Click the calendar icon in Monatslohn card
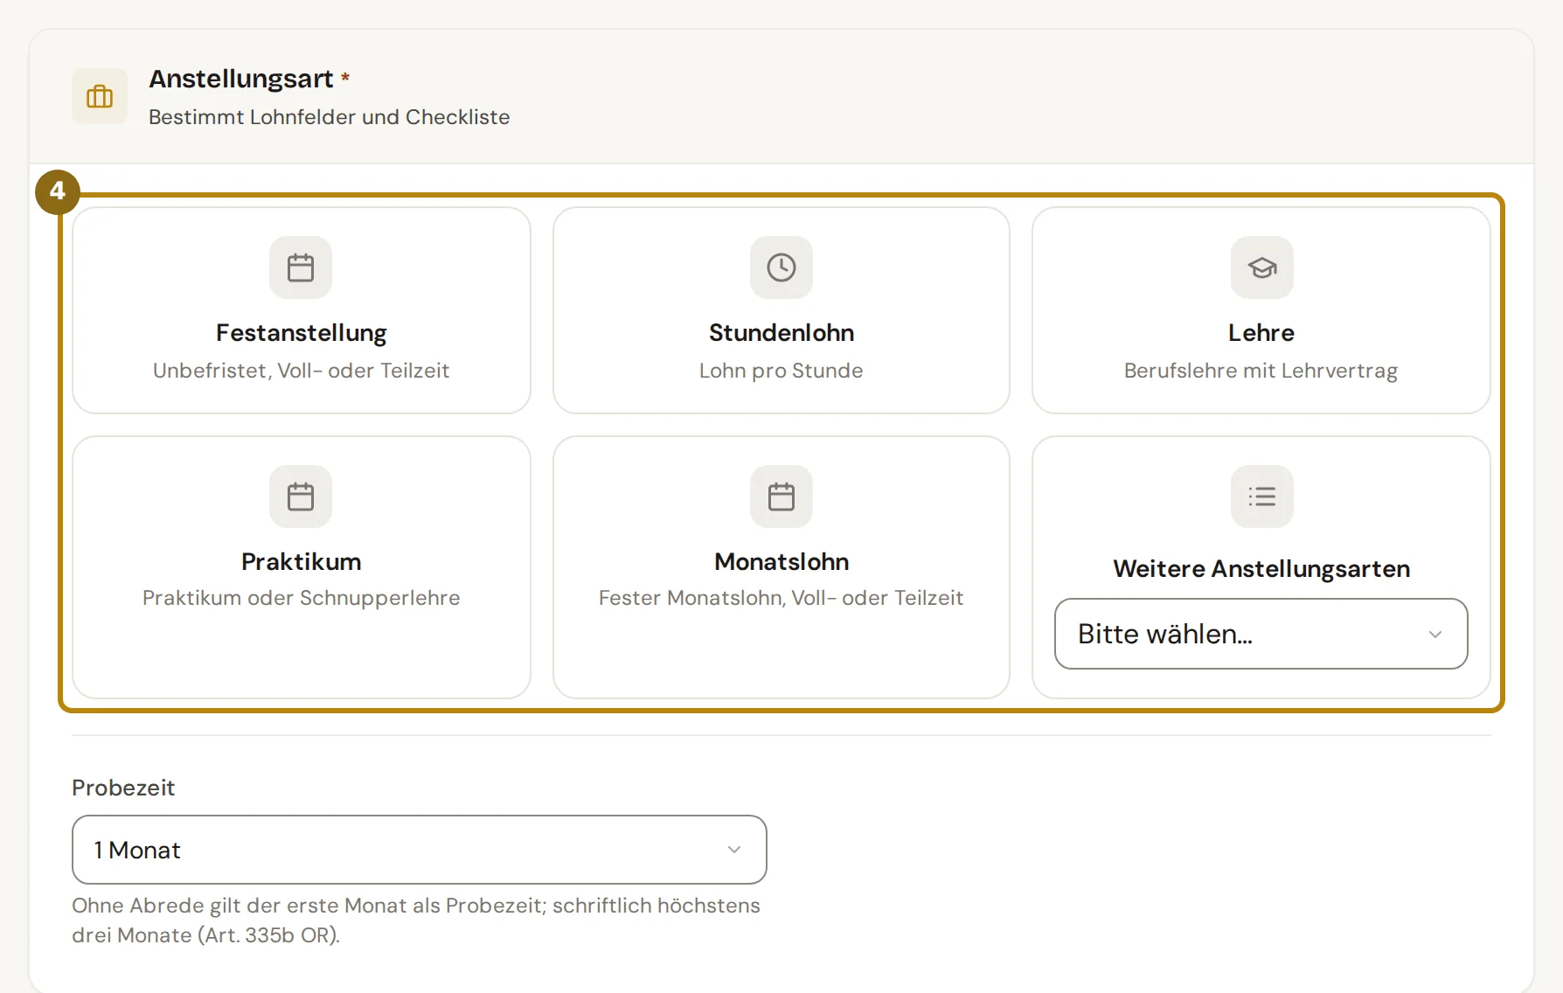This screenshot has width=1563, height=993. pyautogui.click(x=781, y=496)
